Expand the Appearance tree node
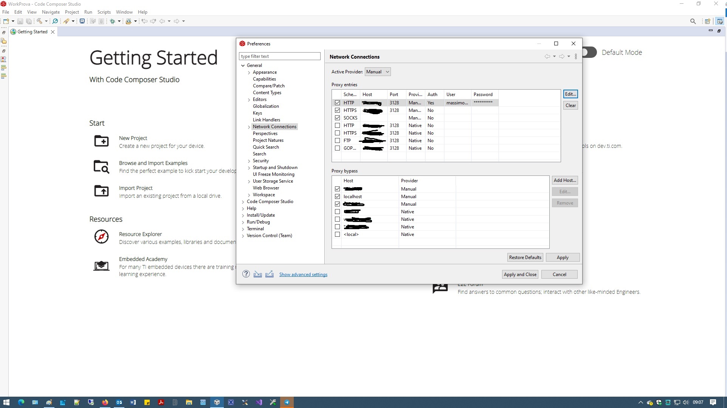Viewport: 727px width, 408px height. tap(249, 73)
